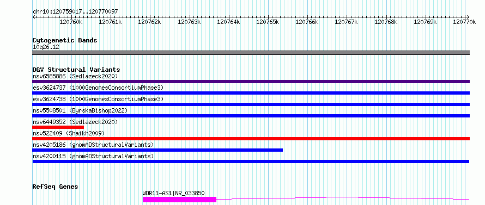The image size is (485, 205).
Task: Click ruler tick label 120764k
Action: 228,22
